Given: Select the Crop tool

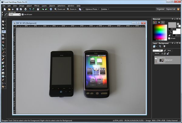Looking at the screenshot, I should point(3,35).
